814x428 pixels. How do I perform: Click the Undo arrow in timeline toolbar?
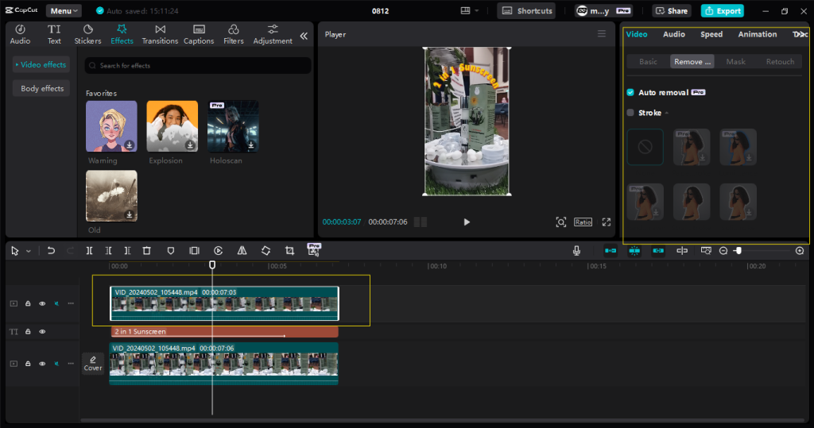[51, 251]
